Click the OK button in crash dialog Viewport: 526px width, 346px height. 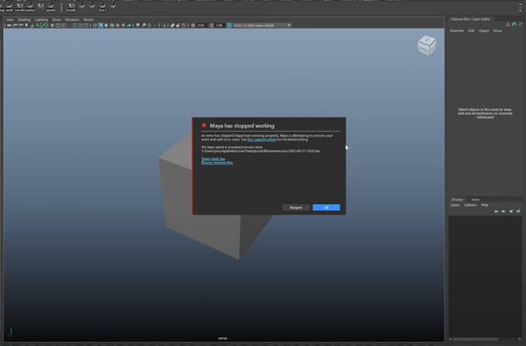[x=326, y=208]
